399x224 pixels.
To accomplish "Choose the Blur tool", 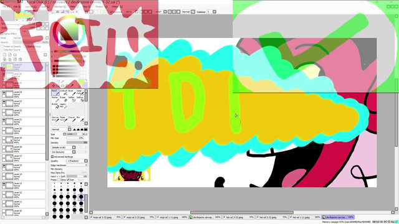I will click(80, 119).
